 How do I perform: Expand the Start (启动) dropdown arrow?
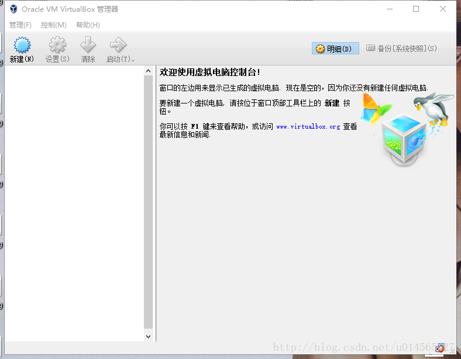(133, 61)
